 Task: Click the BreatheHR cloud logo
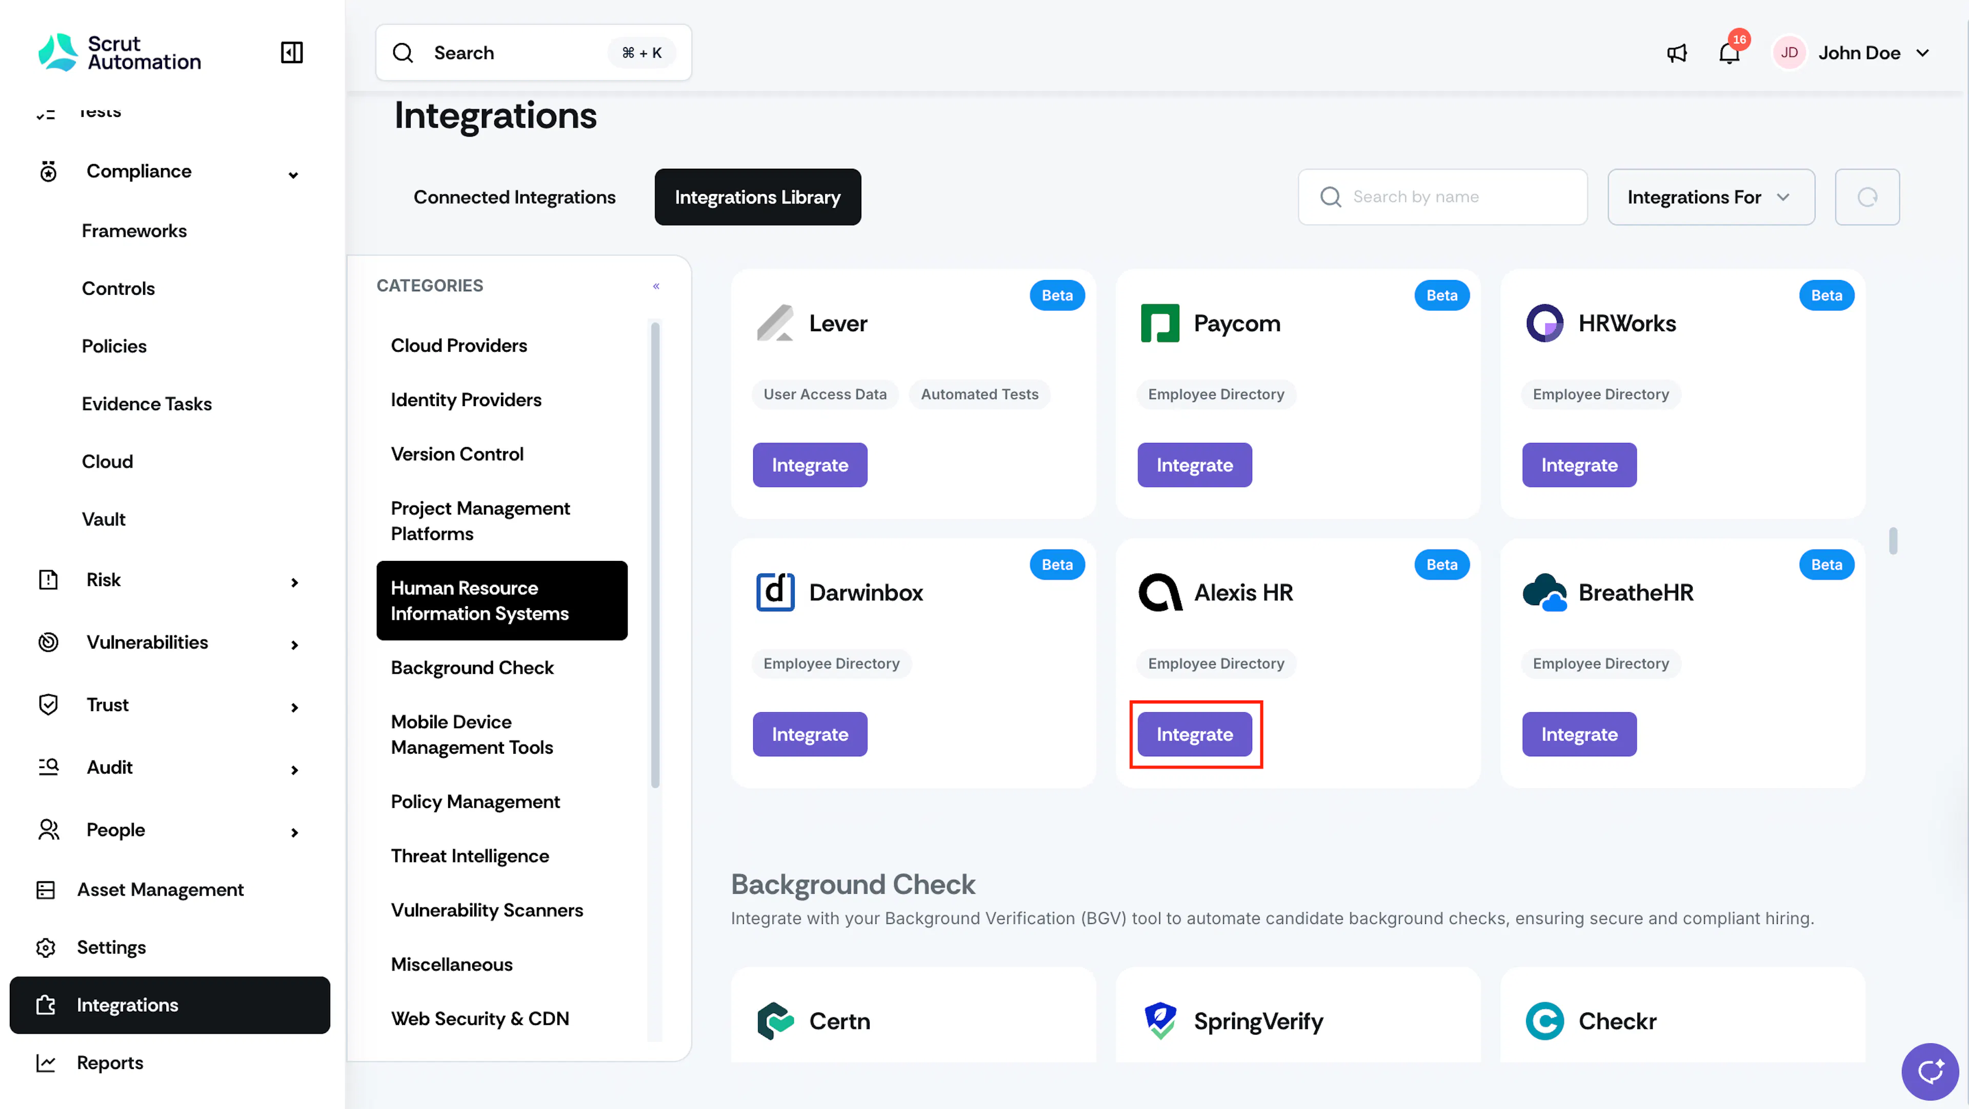[1544, 592]
